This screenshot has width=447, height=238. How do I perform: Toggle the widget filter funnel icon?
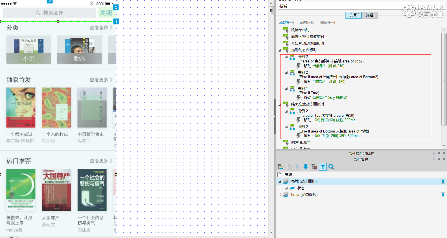pyautogui.click(x=323, y=167)
